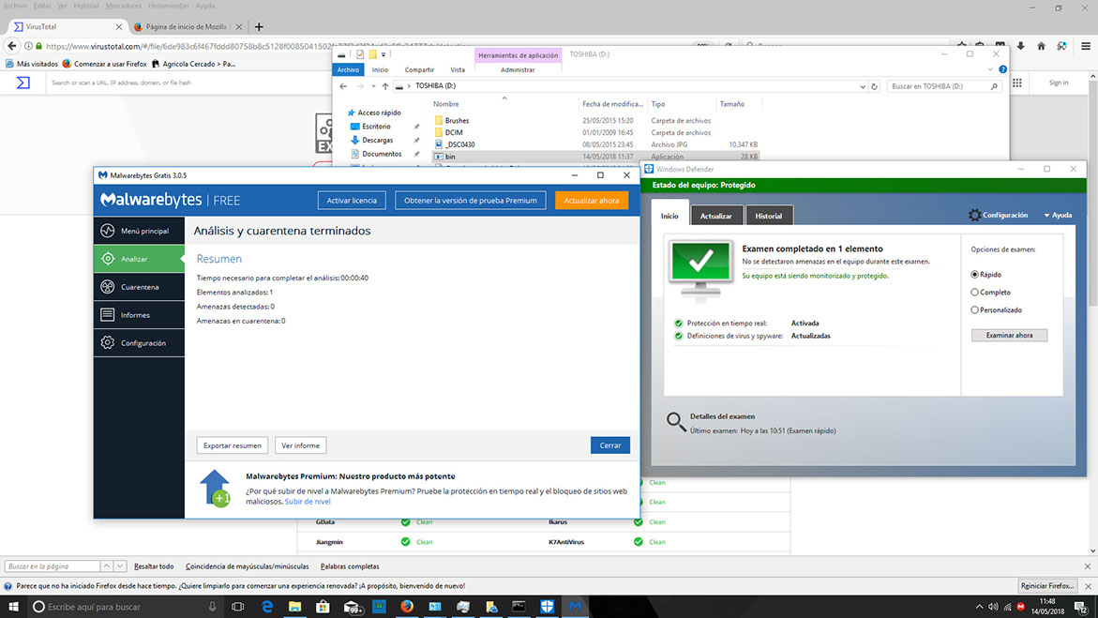Switch to Firefox on the taskbar
The height and width of the screenshot is (618, 1098).
click(x=407, y=607)
